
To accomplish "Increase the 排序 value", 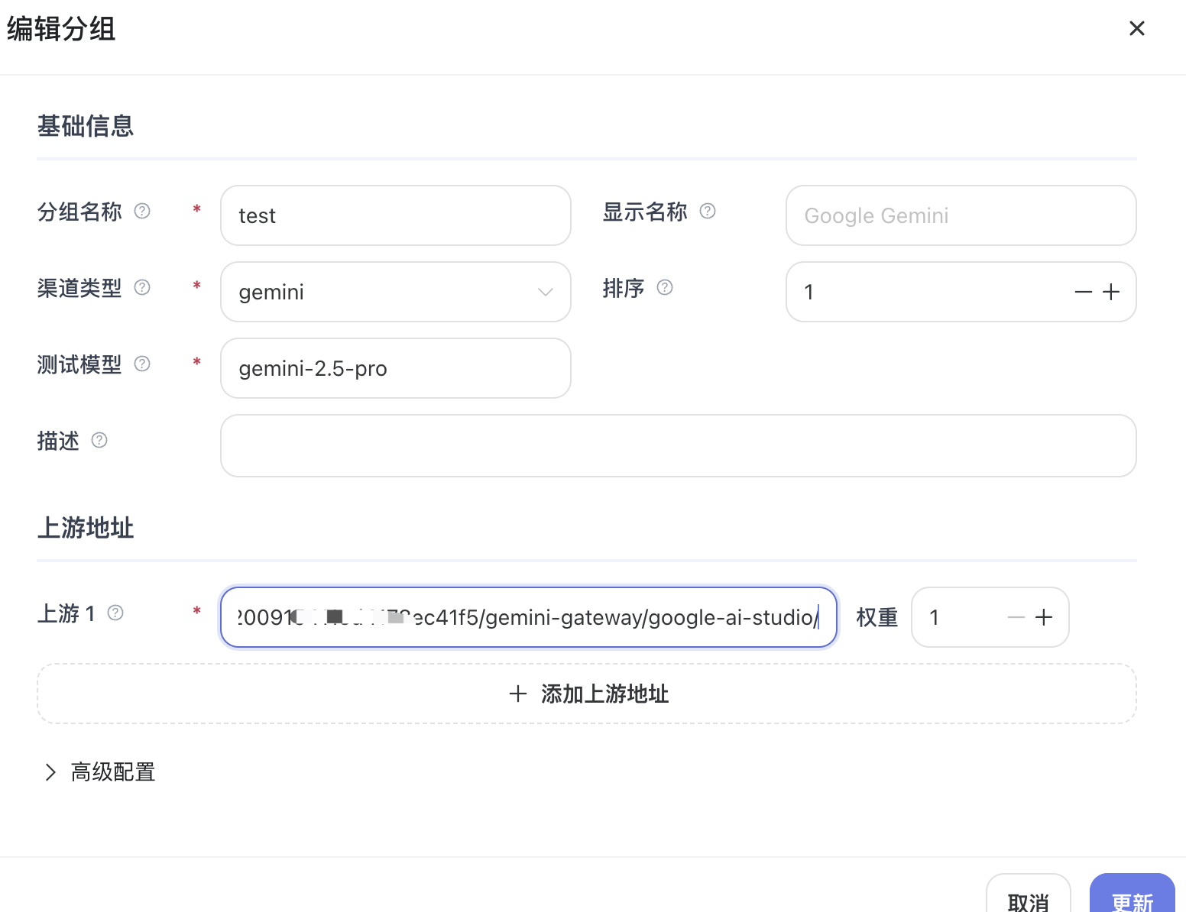I will 1111,292.
